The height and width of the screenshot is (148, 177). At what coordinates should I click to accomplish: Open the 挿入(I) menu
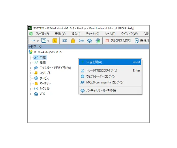pos(76,34)
